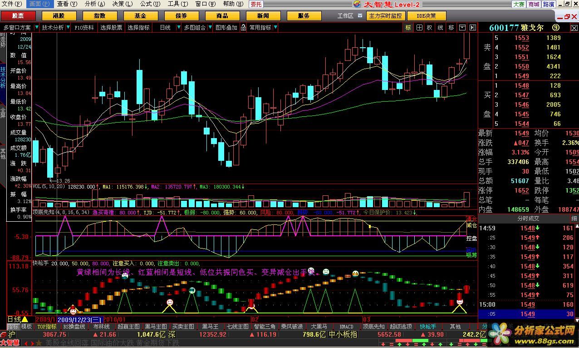Click the yellow triangle next to 日线

25,320
